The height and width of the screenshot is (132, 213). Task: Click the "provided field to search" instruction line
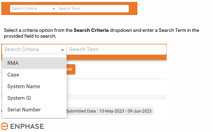pos(30,36)
